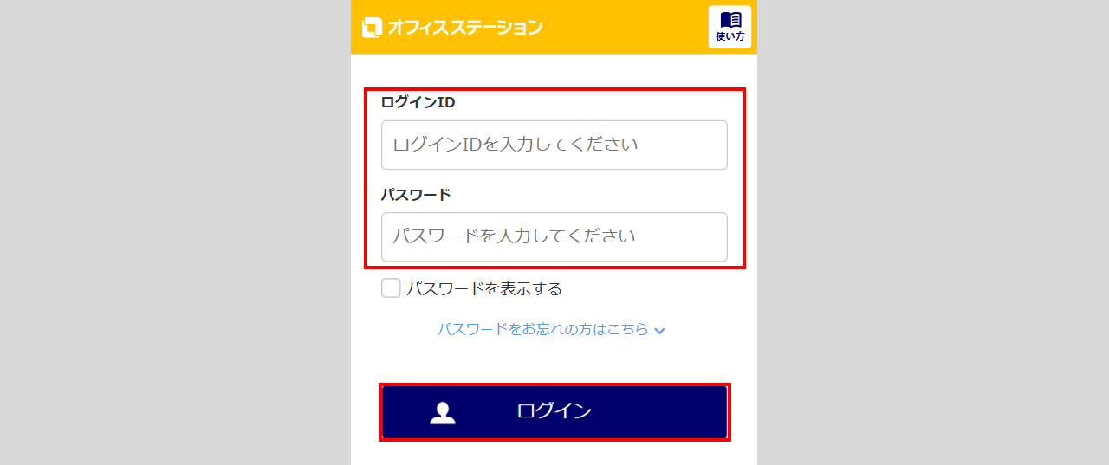Click the オフィスステーション square logo icon
1109x465 pixels.
[372, 28]
